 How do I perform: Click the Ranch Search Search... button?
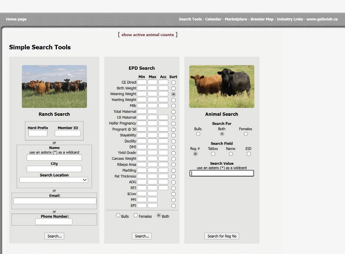[55, 236]
